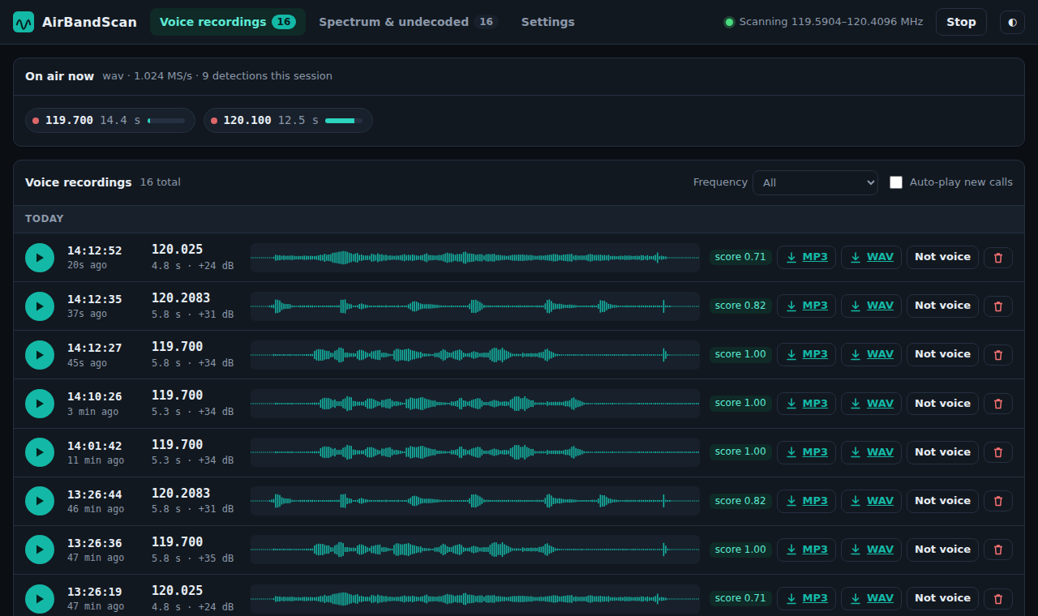Delete the 13:26:44 recording
Image resolution: width=1038 pixels, height=616 pixels.
(x=998, y=501)
